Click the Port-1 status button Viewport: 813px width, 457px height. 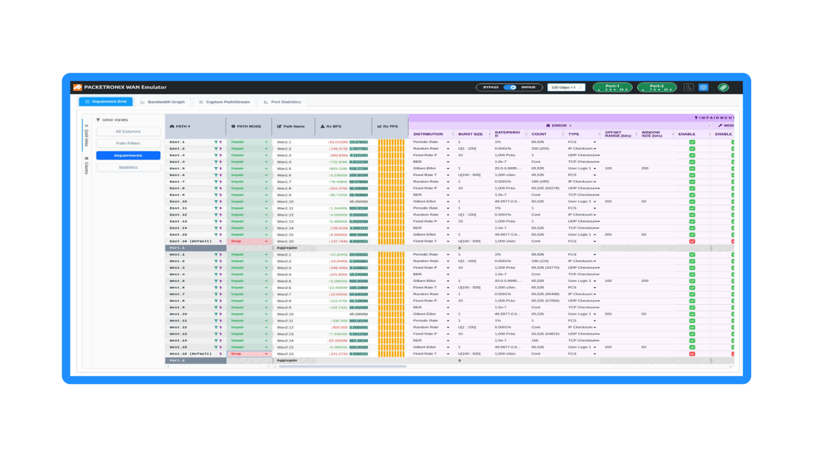(612, 87)
